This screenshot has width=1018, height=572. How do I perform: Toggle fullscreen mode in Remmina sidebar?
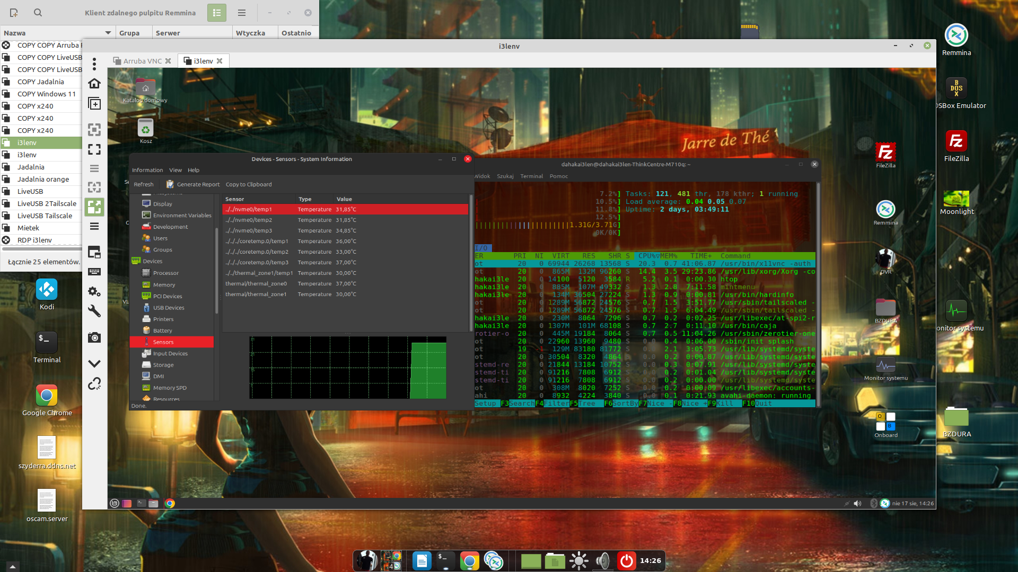[x=94, y=149]
